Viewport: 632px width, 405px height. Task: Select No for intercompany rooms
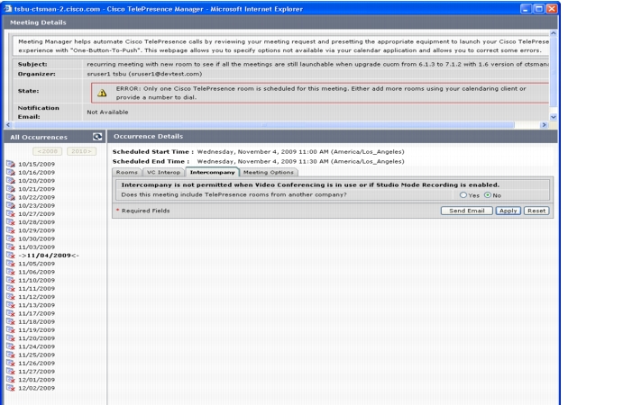click(x=488, y=195)
